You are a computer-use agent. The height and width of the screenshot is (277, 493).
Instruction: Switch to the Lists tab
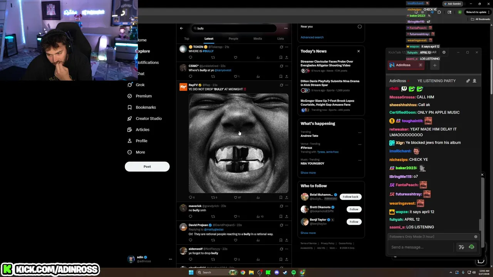tap(280, 38)
